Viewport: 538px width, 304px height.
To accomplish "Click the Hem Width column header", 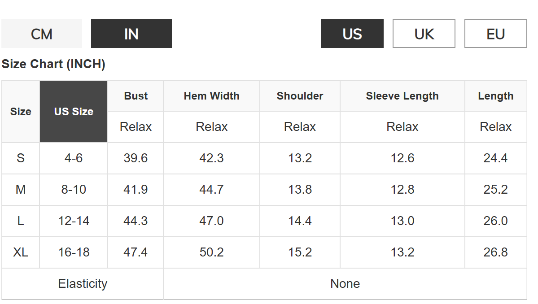I will 211,96.
